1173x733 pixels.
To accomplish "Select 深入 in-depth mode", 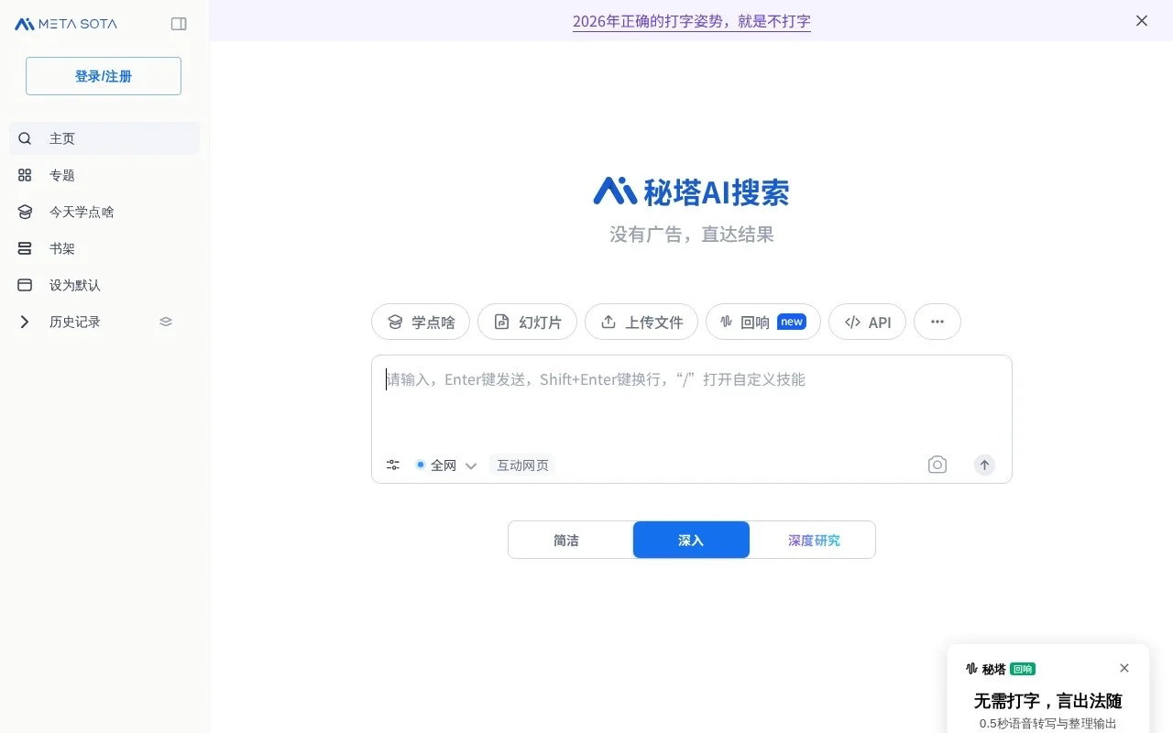I will (691, 540).
